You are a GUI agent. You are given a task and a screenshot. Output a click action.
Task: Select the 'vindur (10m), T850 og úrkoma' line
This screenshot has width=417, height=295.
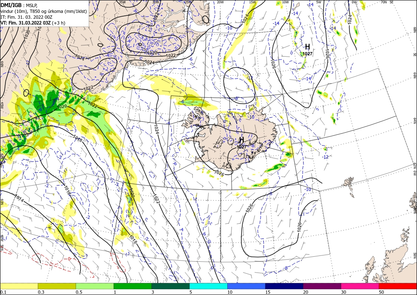click(44, 11)
